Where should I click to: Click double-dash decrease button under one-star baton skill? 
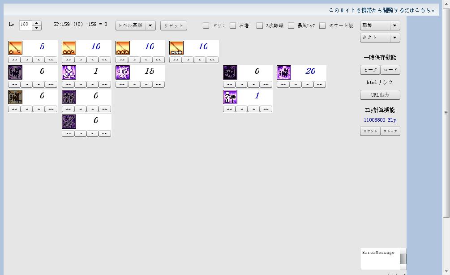[x=14, y=59]
